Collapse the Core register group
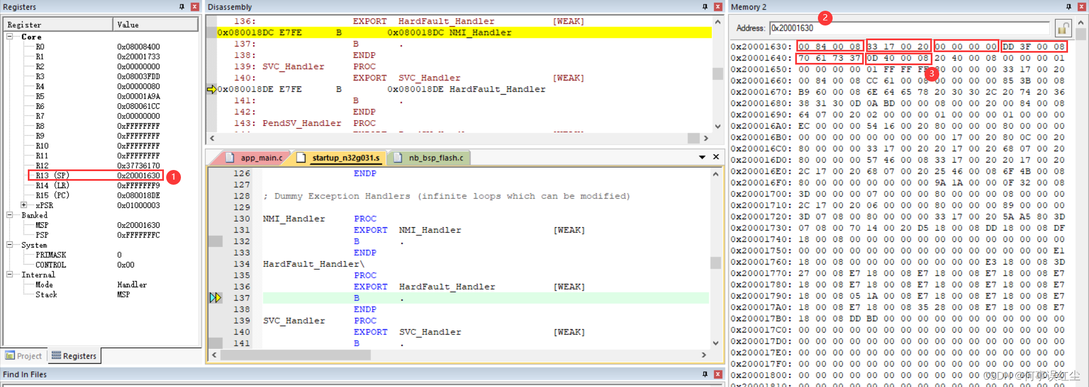This screenshot has width=1089, height=387. [x=10, y=36]
